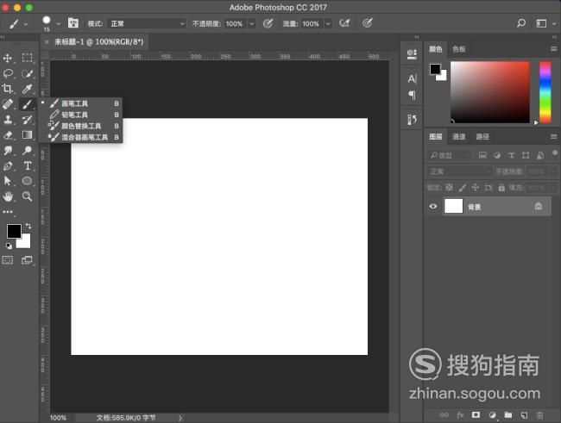Click the 背景 layer lock icon

pyautogui.click(x=538, y=206)
